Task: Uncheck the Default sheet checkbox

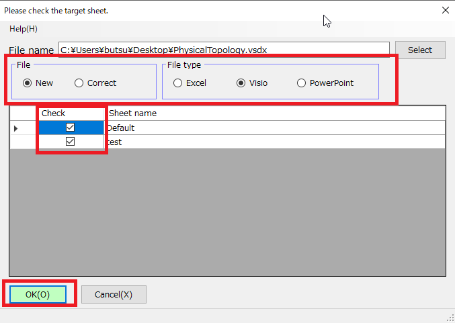Action: coord(70,128)
